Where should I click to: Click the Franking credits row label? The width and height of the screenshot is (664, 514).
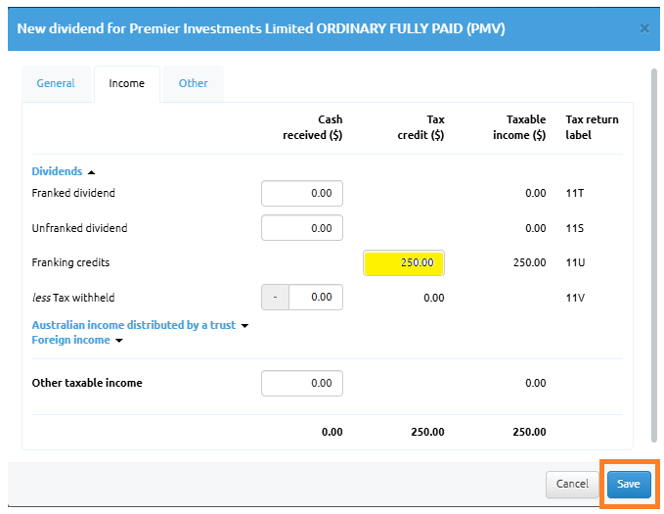click(70, 263)
